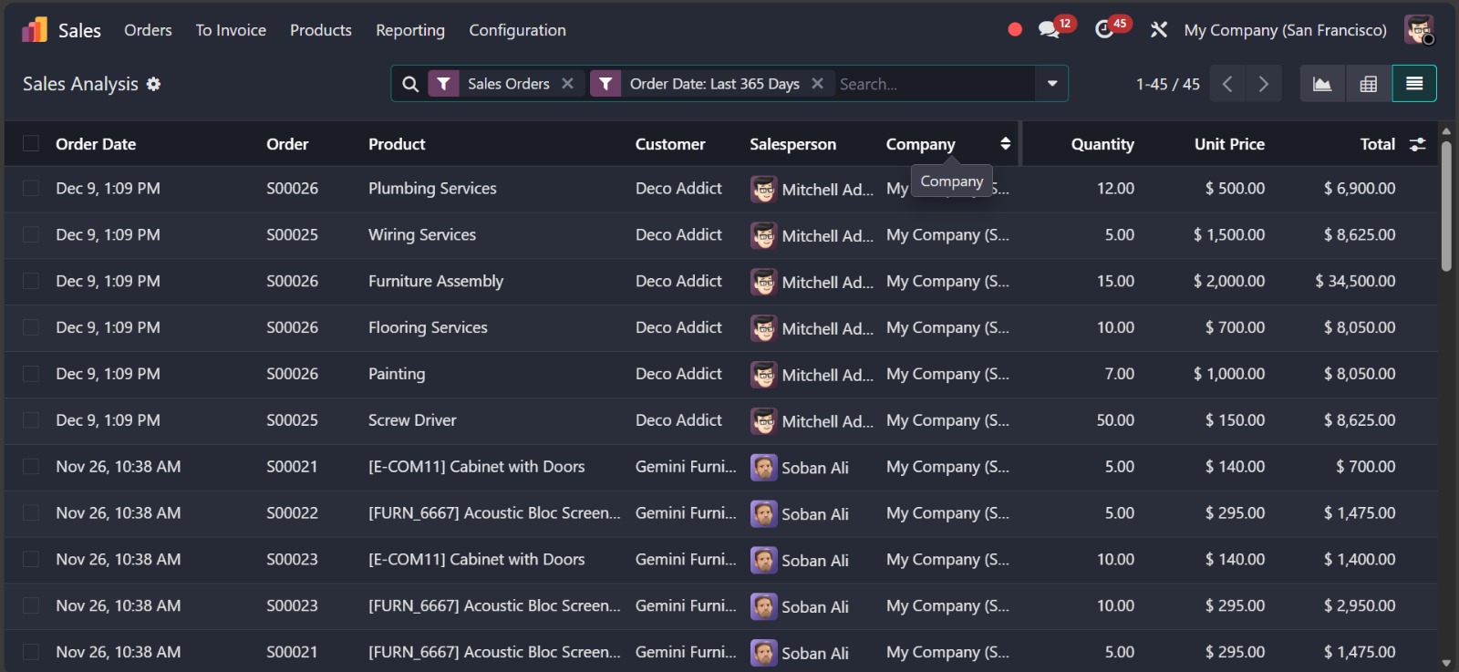The width and height of the screenshot is (1459, 672).
Task: Switch to pivot table view
Action: [x=1368, y=84]
